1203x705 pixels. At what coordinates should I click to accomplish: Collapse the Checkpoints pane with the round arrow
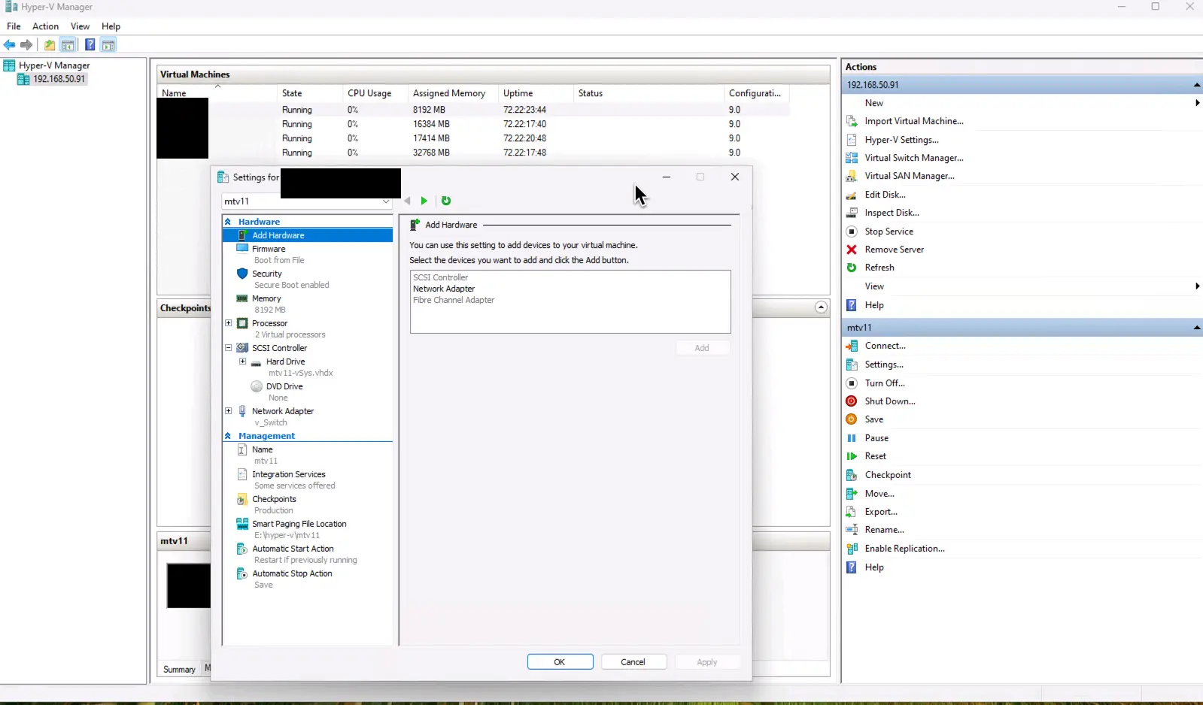coord(821,307)
